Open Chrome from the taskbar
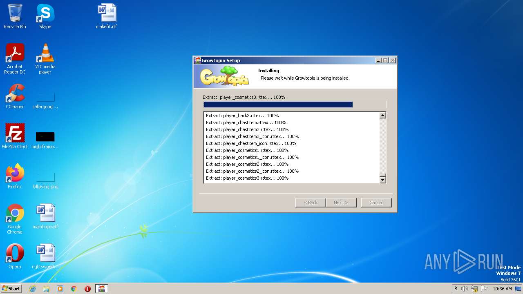This screenshot has height=294, width=523. [x=74, y=289]
